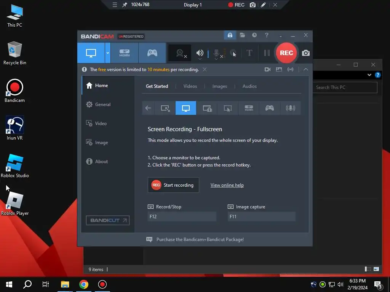Screen dimensions: 390x292
Task: Open the screen mode dropdown arrow
Action: click(108, 53)
